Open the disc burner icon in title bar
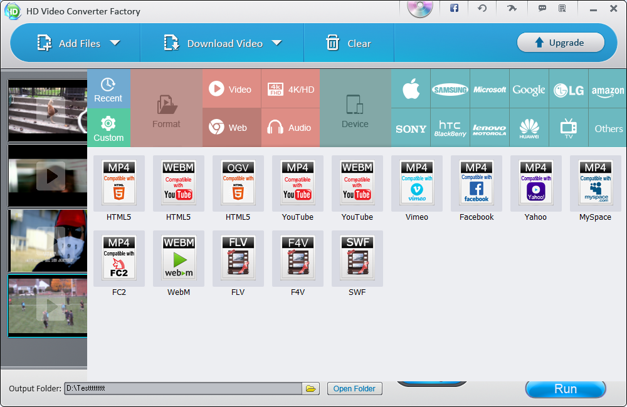Image resolution: width=627 pixels, height=407 pixels. click(420, 9)
